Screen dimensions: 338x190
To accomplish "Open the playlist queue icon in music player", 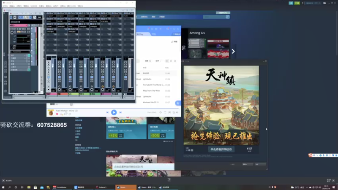I will 175,112.
